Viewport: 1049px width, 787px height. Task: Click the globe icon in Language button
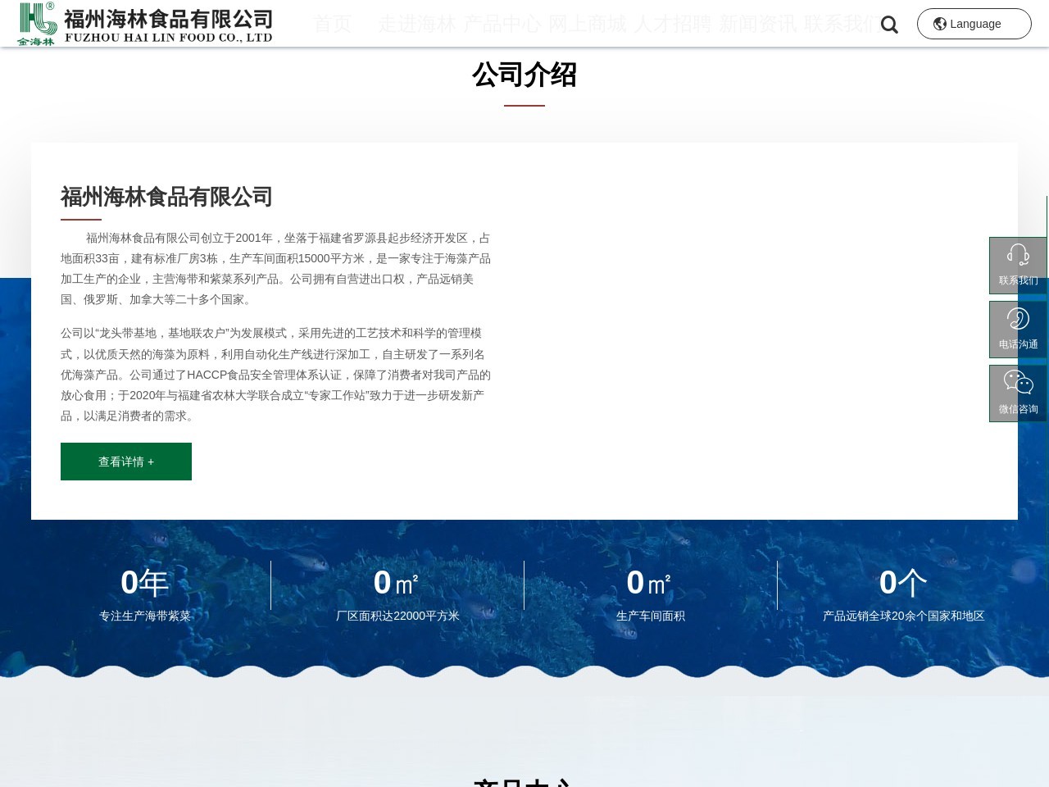pos(940,24)
